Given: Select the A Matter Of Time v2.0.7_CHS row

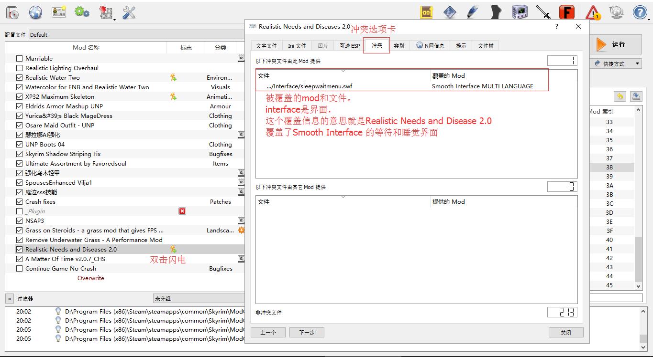Looking at the screenshot, I should [125, 259].
